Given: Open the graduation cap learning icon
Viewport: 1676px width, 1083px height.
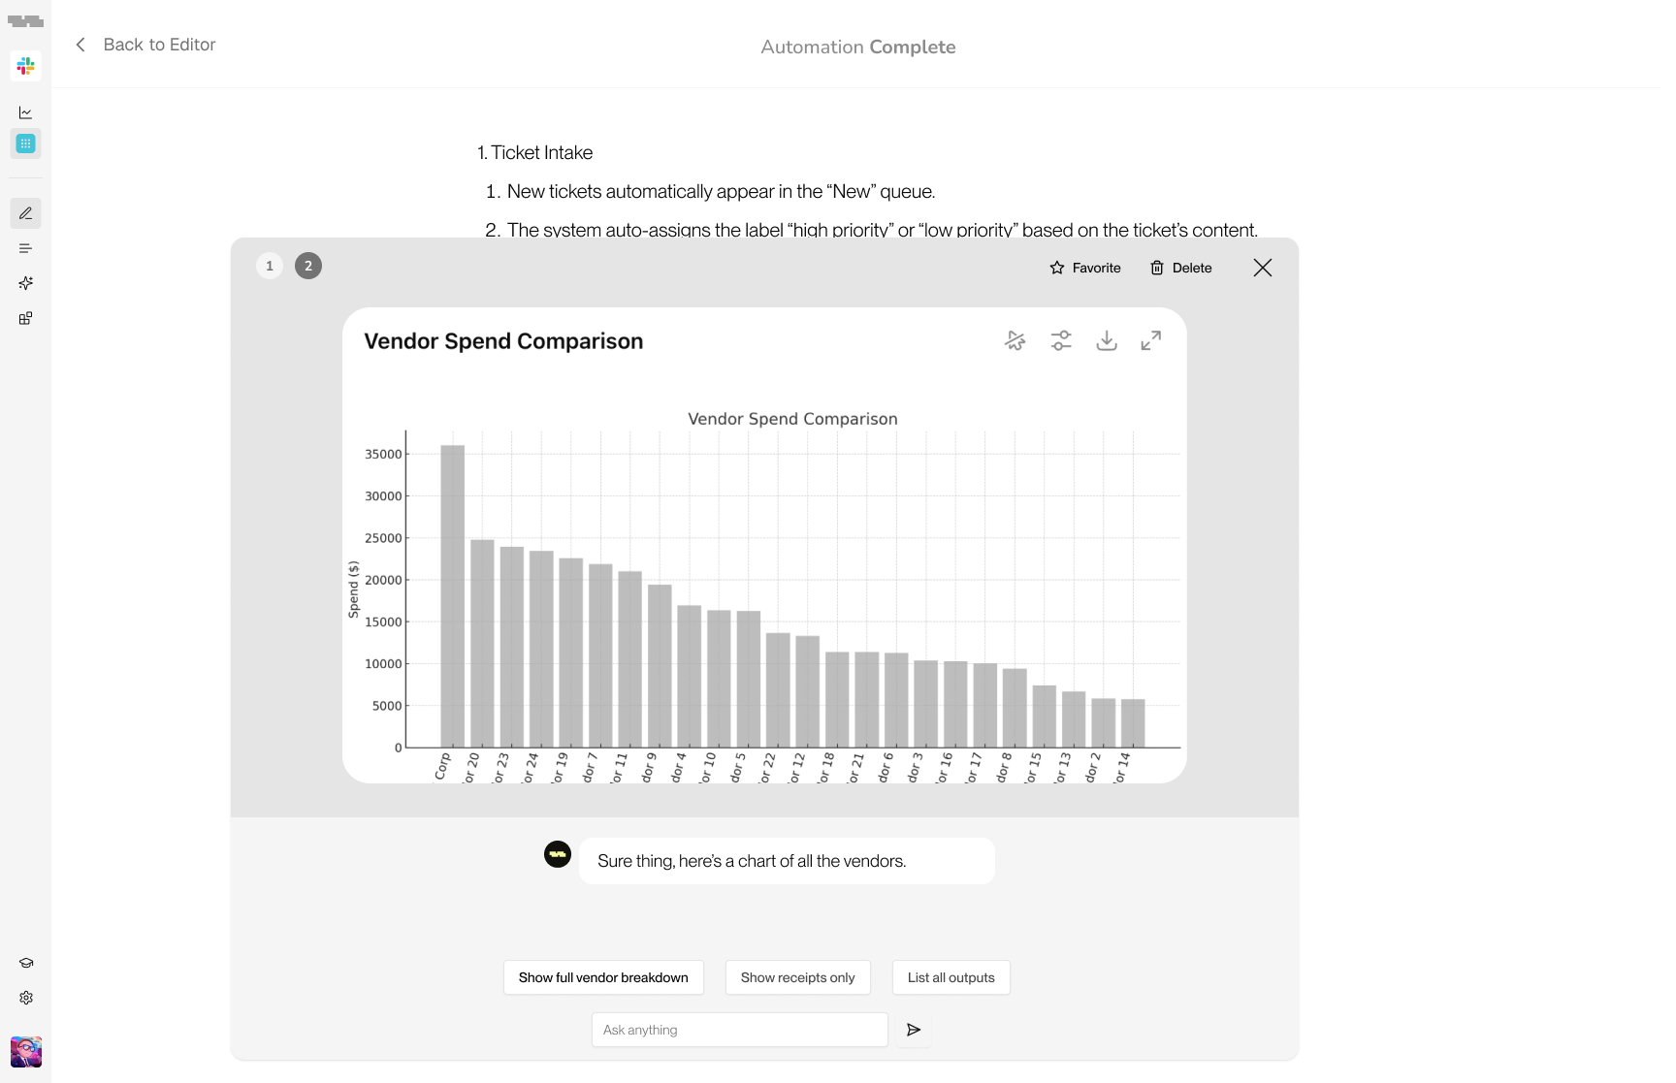Looking at the screenshot, I should (26, 963).
